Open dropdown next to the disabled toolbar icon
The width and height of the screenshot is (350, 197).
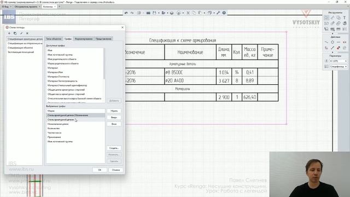click(143, 13)
